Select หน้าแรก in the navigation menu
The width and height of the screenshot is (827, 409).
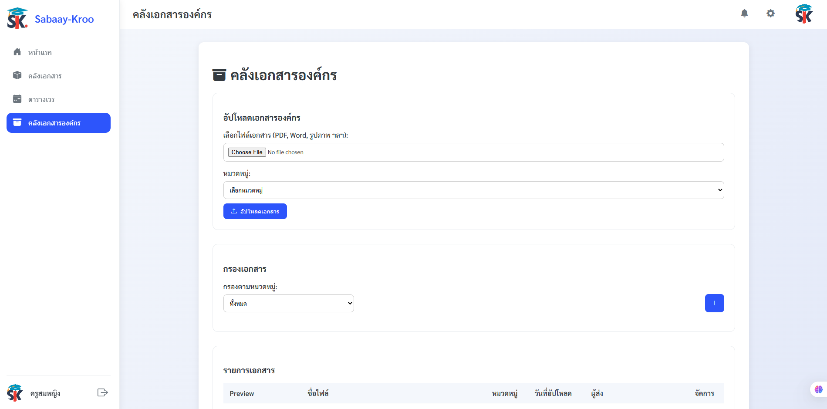point(40,52)
